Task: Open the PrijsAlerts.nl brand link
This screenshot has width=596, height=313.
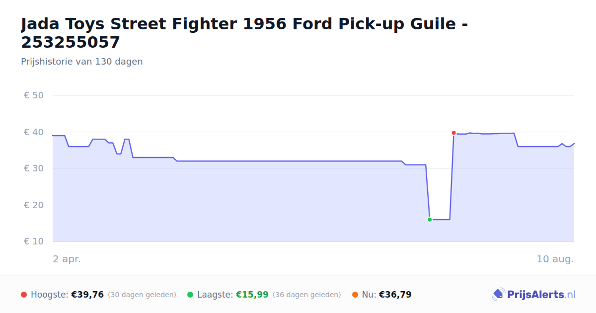Action: coord(534,295)
